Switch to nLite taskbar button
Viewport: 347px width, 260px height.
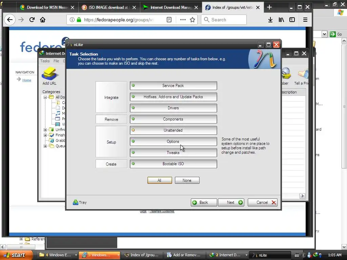269,255
